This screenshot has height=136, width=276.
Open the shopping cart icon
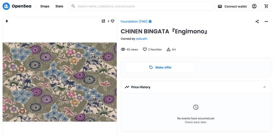(266, 6)
